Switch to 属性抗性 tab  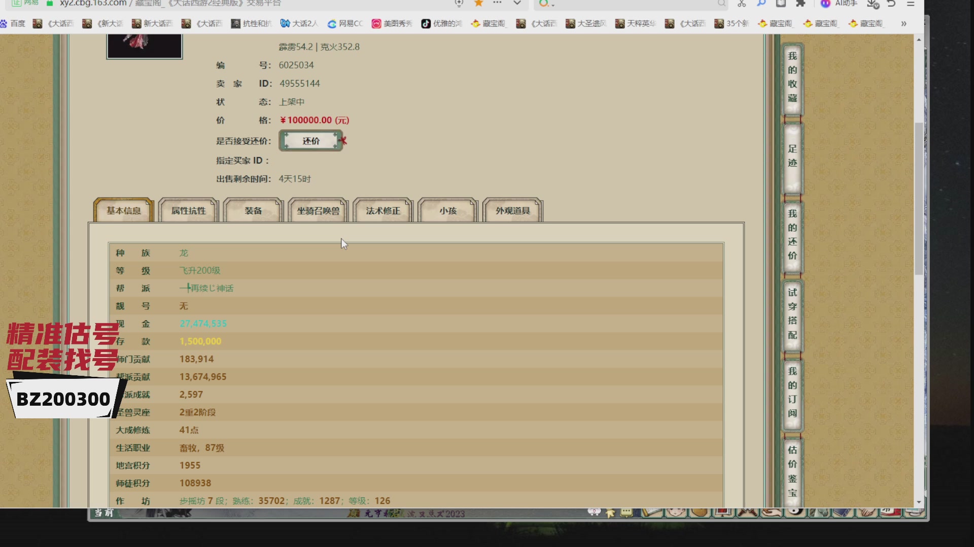(188, 211)
